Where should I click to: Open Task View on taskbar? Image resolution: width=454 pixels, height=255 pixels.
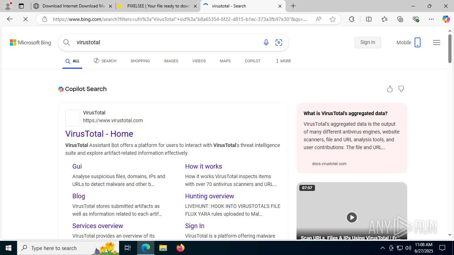point(128,248)
